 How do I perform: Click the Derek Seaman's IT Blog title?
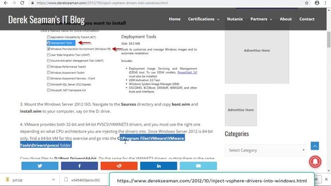pos(47,20)
